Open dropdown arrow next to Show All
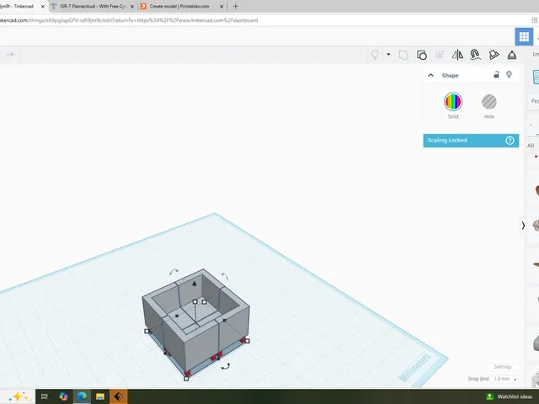 point(388,54)
